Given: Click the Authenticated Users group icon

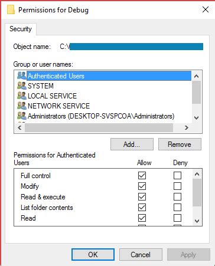Looking at the screenshot, I should (x=22, y=75).
